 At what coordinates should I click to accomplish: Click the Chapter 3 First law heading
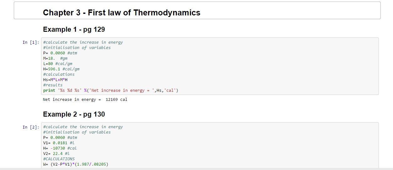[121, 13]
